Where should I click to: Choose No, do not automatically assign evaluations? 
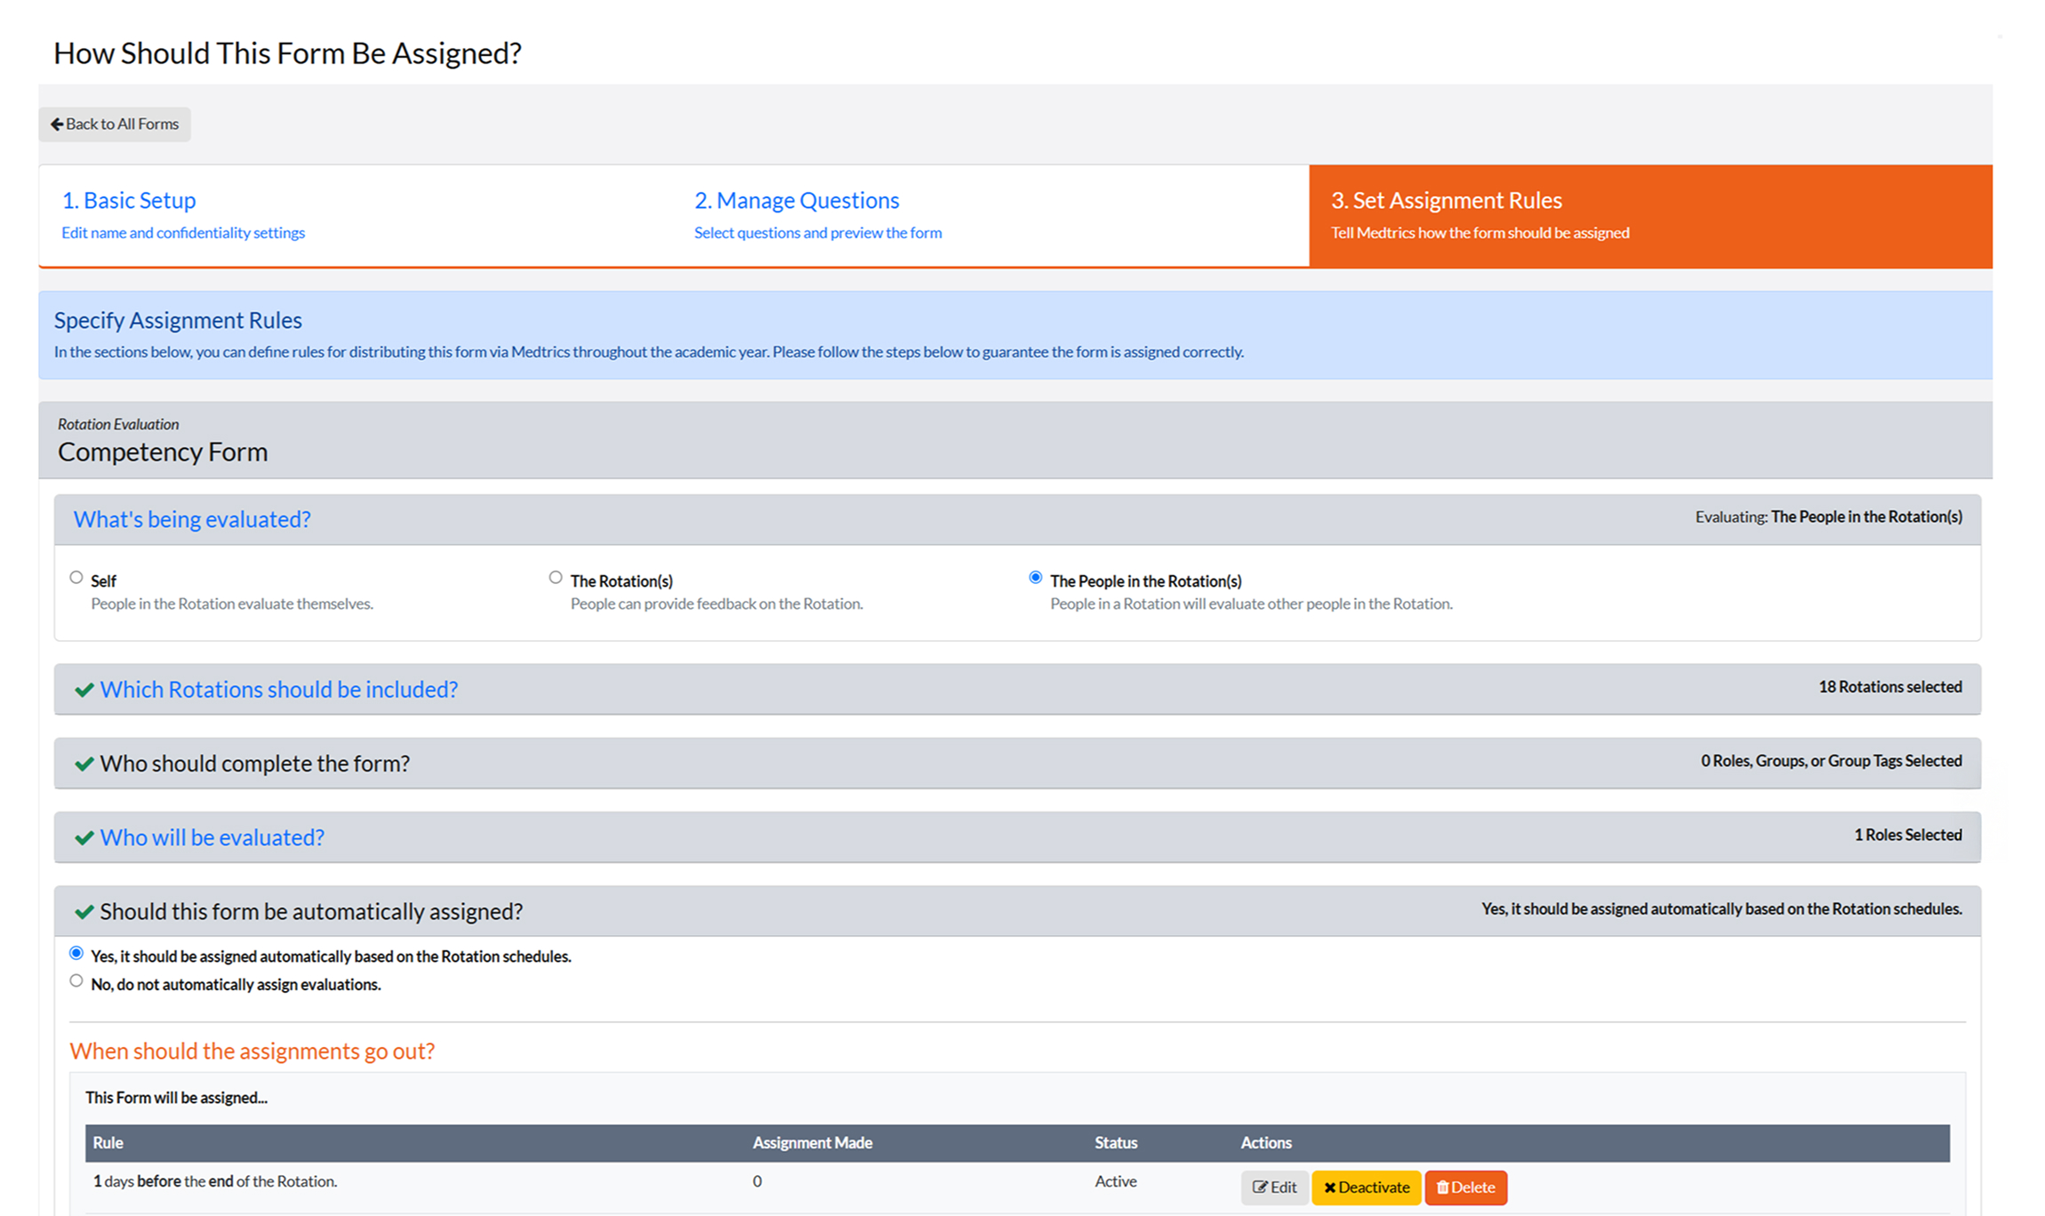pyautogui.click(x=76, y=981)
